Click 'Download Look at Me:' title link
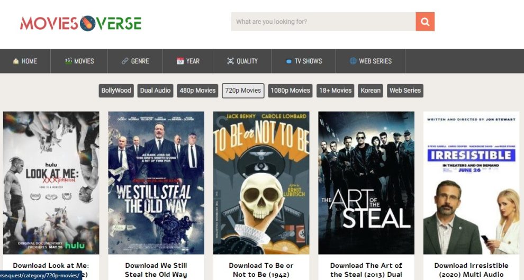The height and width of the screenshot is (280, 524). pos(51,266)
